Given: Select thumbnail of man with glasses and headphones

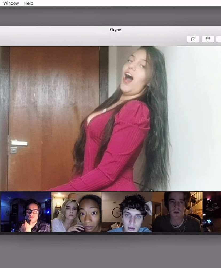Looking at the screenshot, I should tap(26, 212).
